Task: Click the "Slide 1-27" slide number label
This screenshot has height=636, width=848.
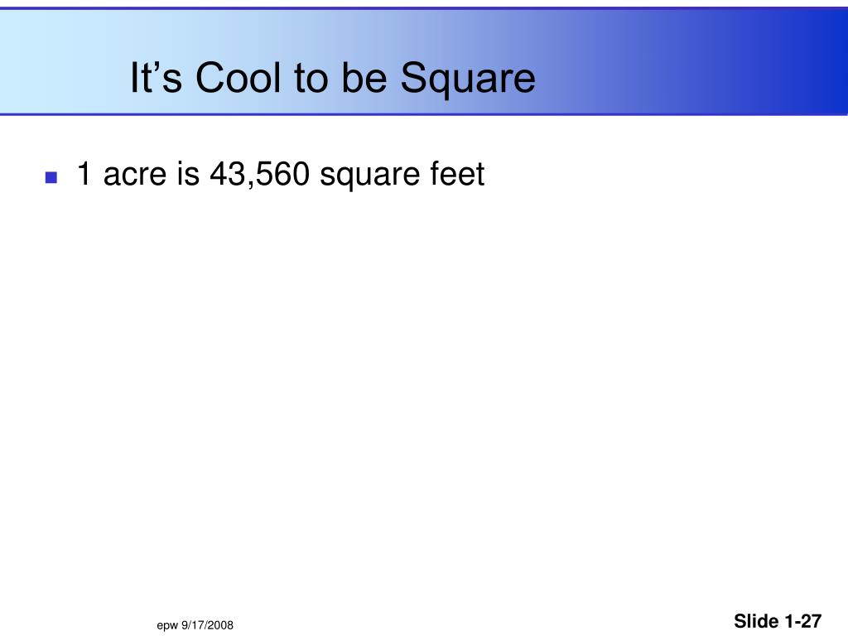Action: (778, 621)
